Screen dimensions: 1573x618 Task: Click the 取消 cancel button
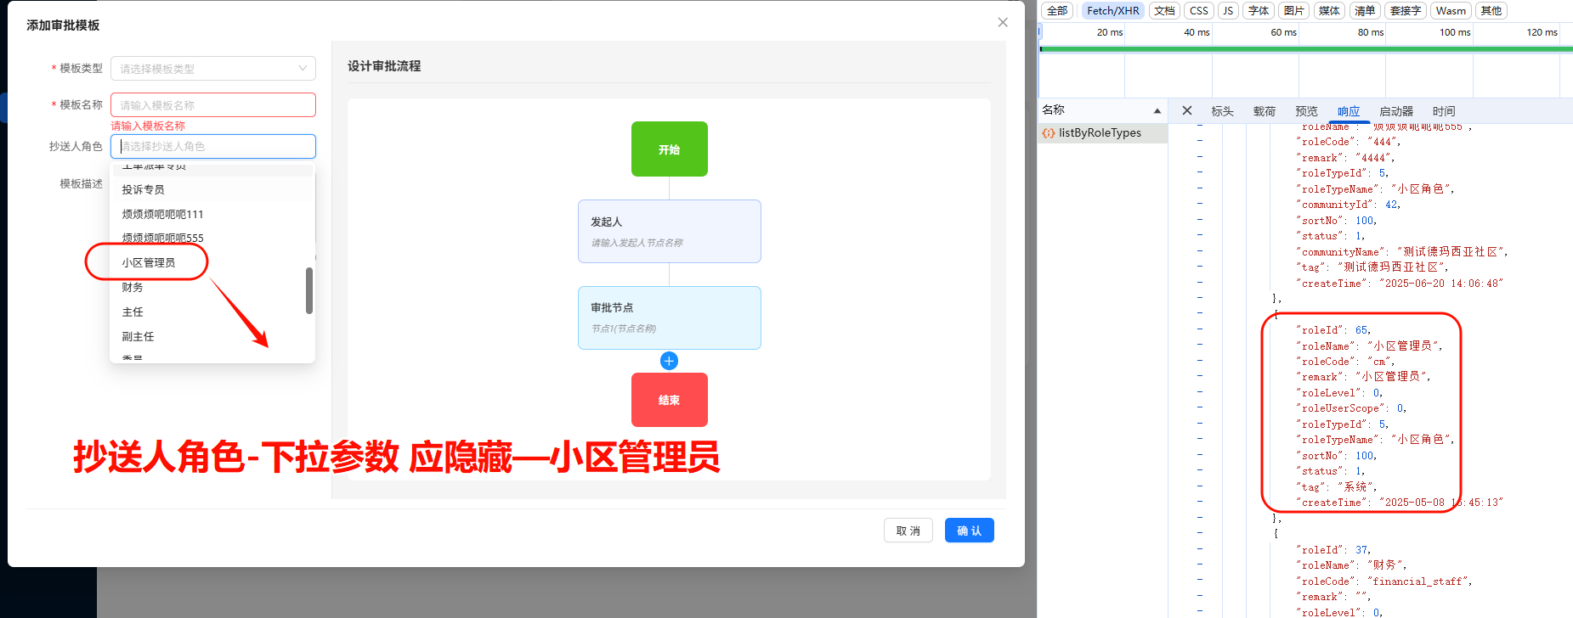(x=908, y=531)
